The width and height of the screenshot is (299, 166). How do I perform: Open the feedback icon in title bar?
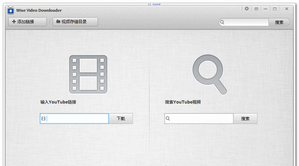256,9
